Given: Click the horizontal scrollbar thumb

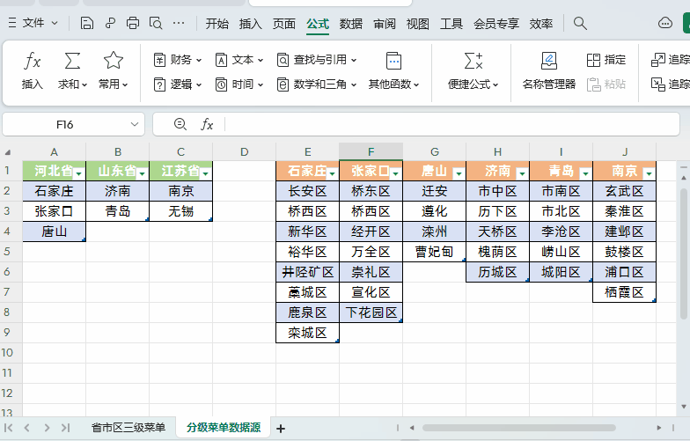Looking at the screenshot, I should tap(518, 428).
